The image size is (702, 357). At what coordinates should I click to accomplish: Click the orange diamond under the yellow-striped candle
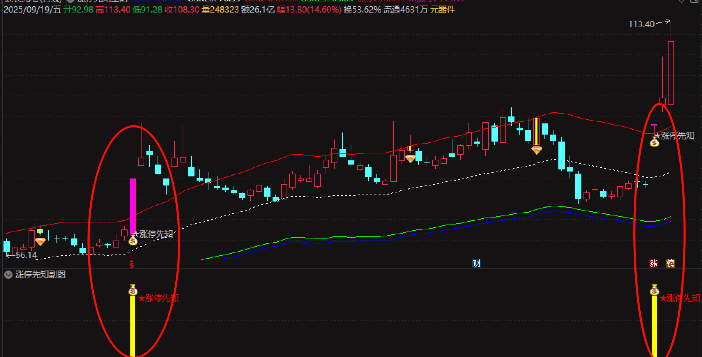click(536, 151)
